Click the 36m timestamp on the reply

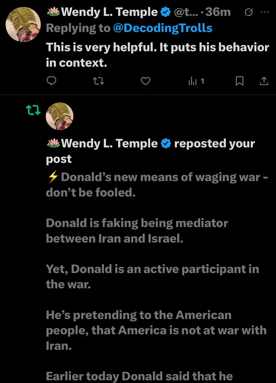[219, 12]
